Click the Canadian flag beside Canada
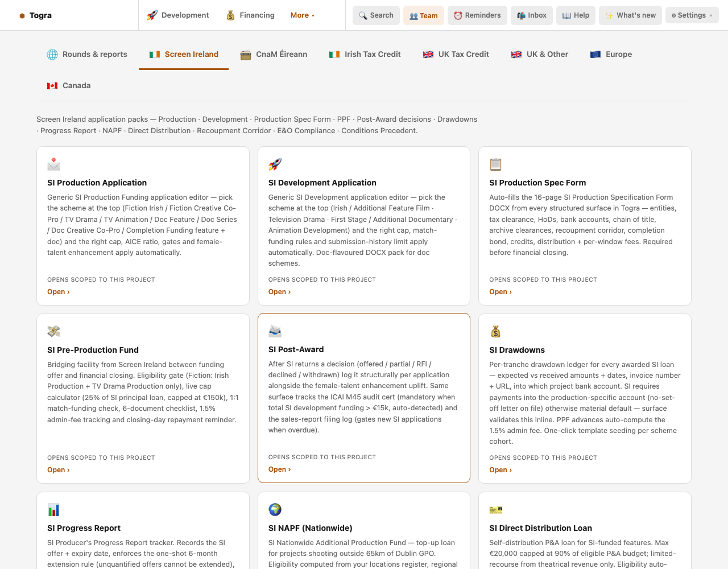Screen dimensions: 728x569 pyautogui.click(x=52, y=86)
